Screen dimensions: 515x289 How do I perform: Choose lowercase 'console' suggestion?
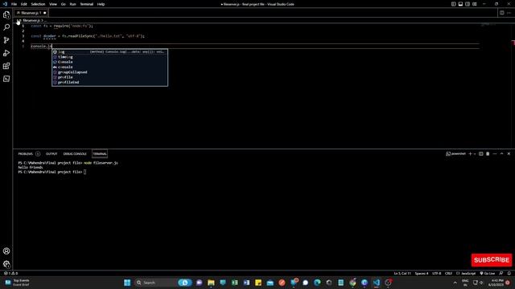click(109, 67)
